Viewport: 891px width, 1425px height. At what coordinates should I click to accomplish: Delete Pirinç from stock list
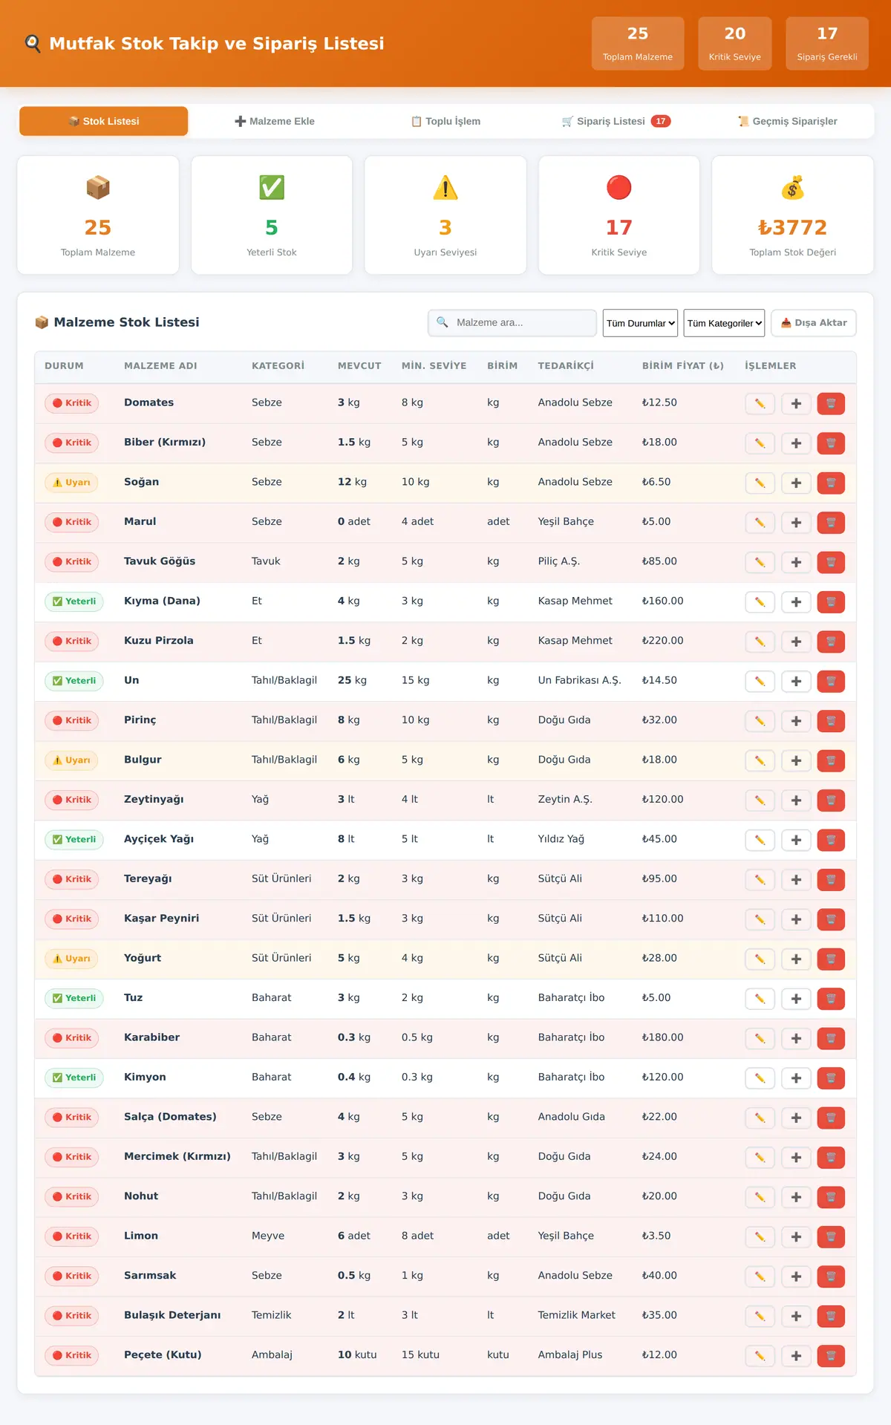tap(831, 721)
